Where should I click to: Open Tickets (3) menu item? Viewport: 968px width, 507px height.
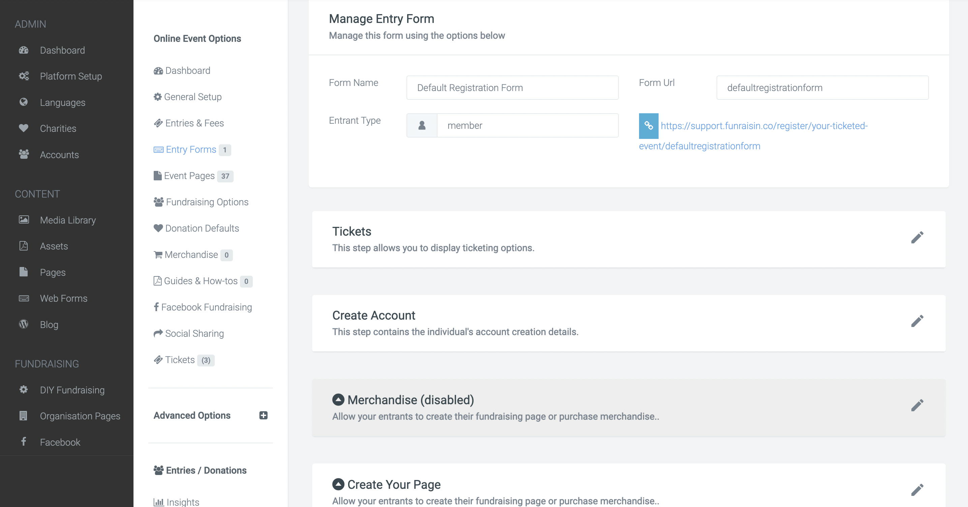(x=184, y=360)
